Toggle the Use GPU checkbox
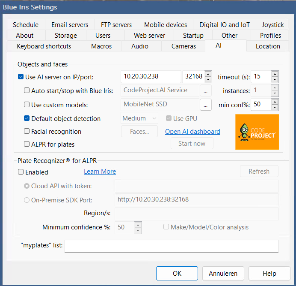This screenshot has height=286, width=296. (x=169, y=118)
